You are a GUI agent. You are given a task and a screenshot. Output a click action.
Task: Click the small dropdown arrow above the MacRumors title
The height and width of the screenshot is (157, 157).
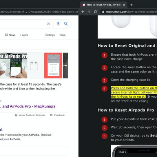(1, 101)
